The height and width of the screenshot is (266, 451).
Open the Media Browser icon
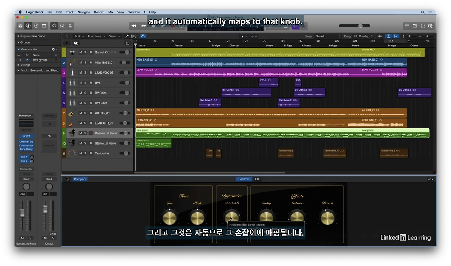[x=430, y=26]
